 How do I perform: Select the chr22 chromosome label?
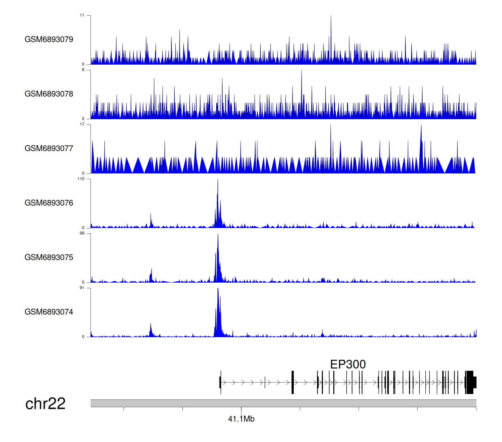pos(46,403)
